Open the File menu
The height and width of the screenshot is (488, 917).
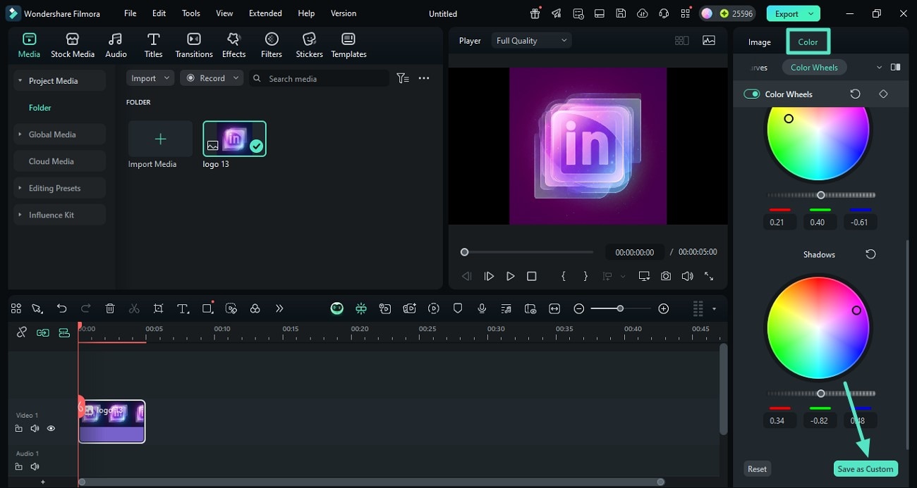click(130, 13)
